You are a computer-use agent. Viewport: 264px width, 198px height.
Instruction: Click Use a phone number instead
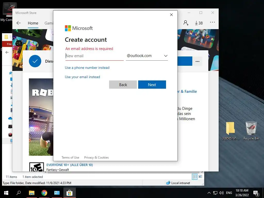pyautogui.click(x=87, y=68)
